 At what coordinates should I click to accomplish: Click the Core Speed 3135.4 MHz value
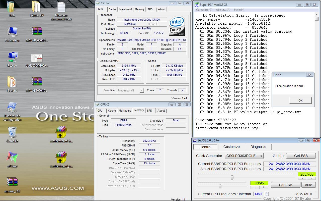[x=128, y=66]
